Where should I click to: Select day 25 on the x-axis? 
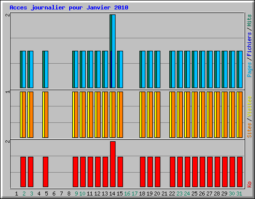(194, 194)
